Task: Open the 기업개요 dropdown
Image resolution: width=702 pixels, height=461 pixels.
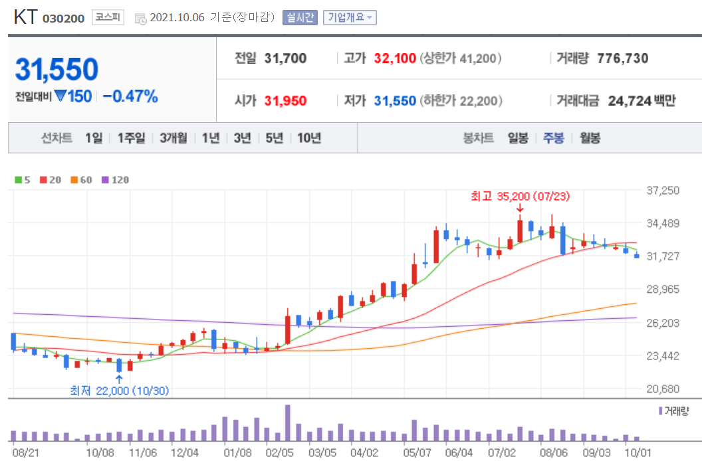Action: [350, 17]
